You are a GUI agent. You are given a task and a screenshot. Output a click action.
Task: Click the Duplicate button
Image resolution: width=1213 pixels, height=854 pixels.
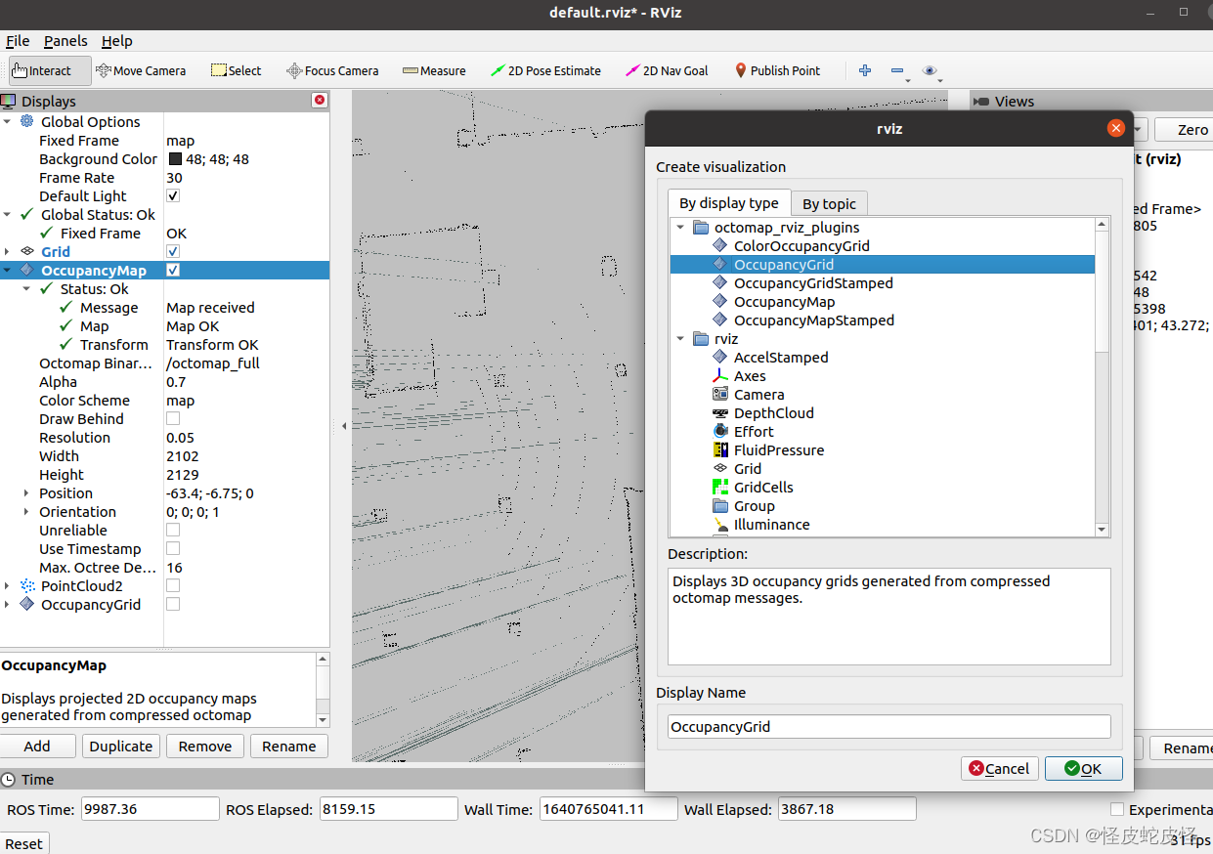coord(121,747)
